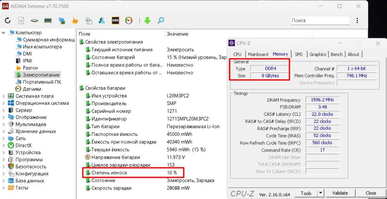
Task: Select Устройства in the tree
Action: tap(28, 153)
